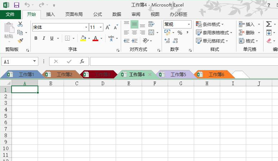
Task: Expand the font color dropdown arrow
Action: 102,38
